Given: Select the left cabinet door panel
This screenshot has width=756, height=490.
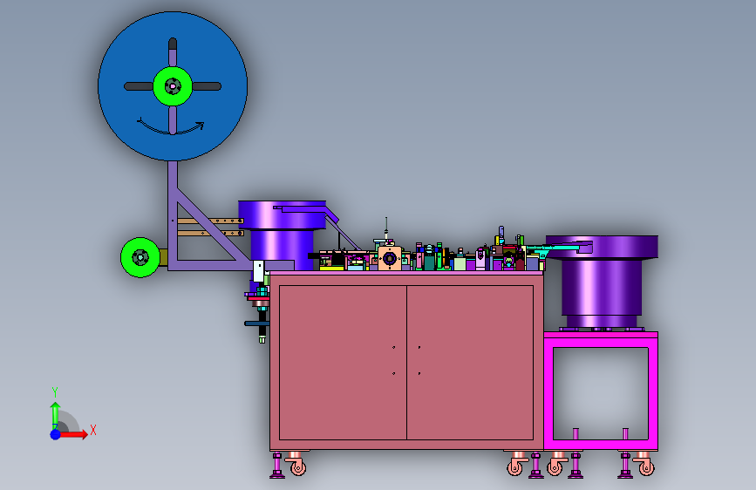Looking at the screenshot, I should pyautogui.click(x=343, y=362).
